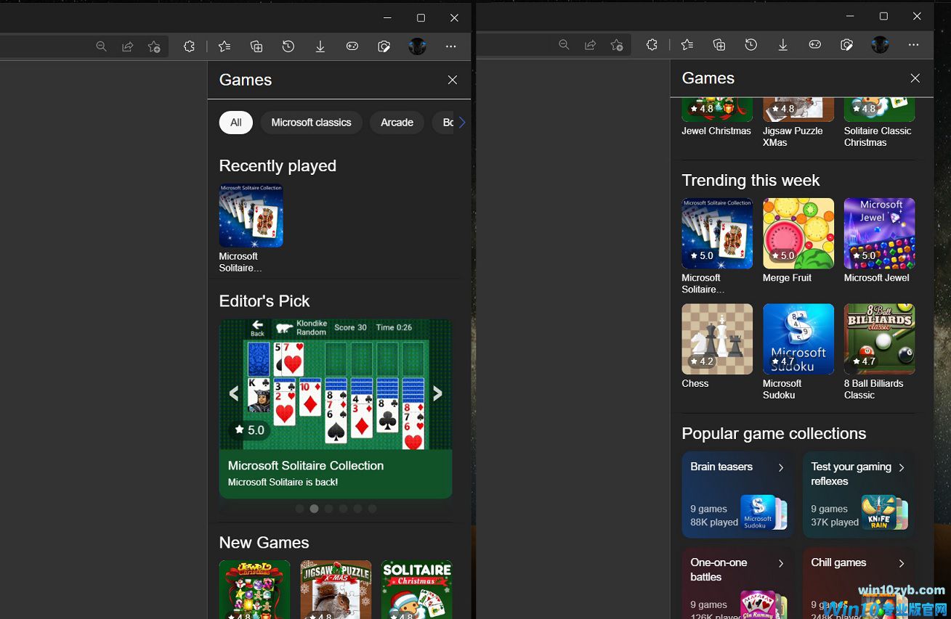Add page to favorites in right window
Screen dimensions: 951x619
pyautogui.click(x=617, y=45)
